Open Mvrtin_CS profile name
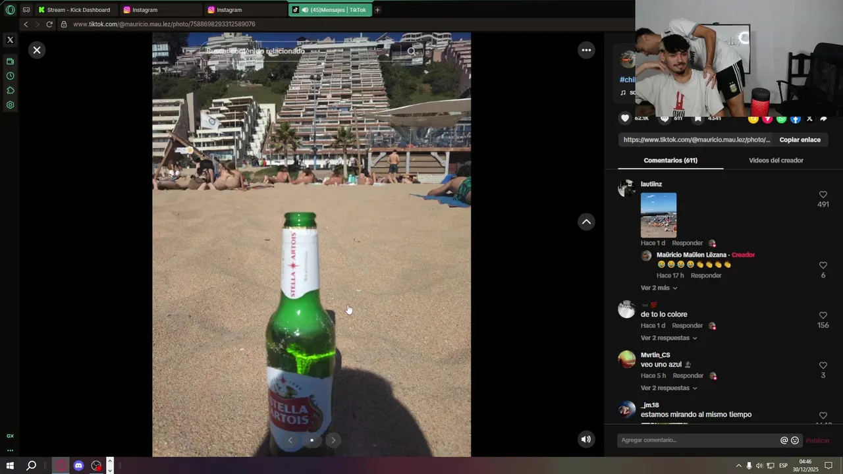 point(655,355)
